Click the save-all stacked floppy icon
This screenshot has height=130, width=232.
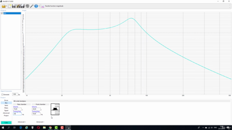click(x=22, y=6)
